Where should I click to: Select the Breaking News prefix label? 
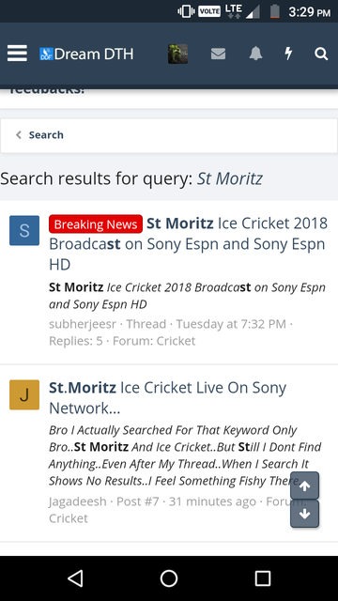pos(96,224)
